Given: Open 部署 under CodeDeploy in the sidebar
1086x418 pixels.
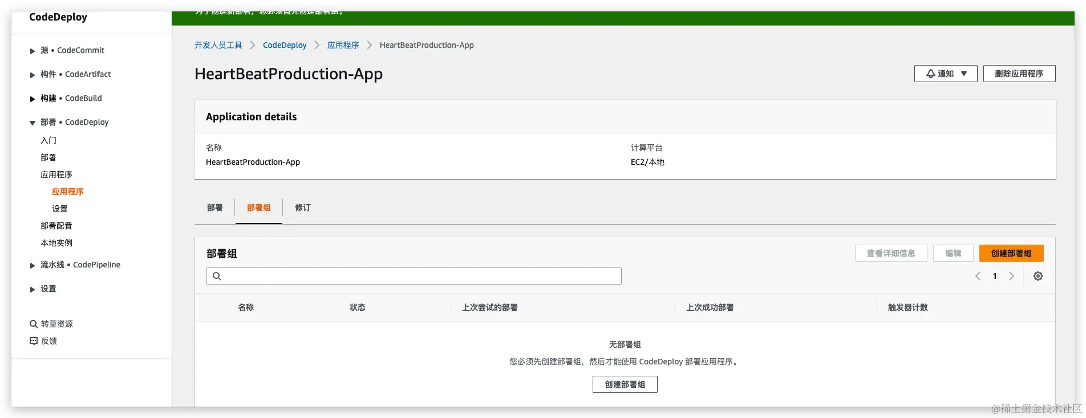Looking at the screenshot, I should (x=48, y=157).
